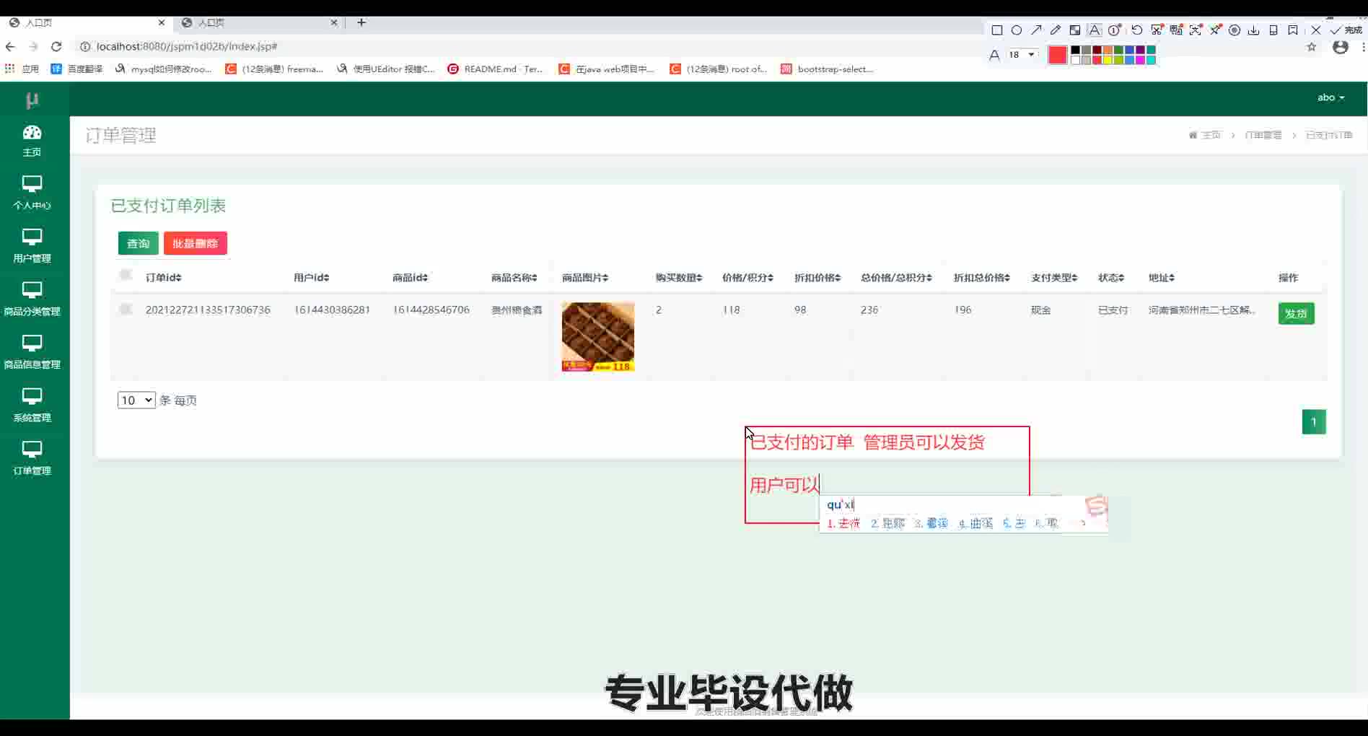Screen dimensions: 1368x736
Task: Open 商品分类管理 in the sidebar
Action: pos(32,299)
